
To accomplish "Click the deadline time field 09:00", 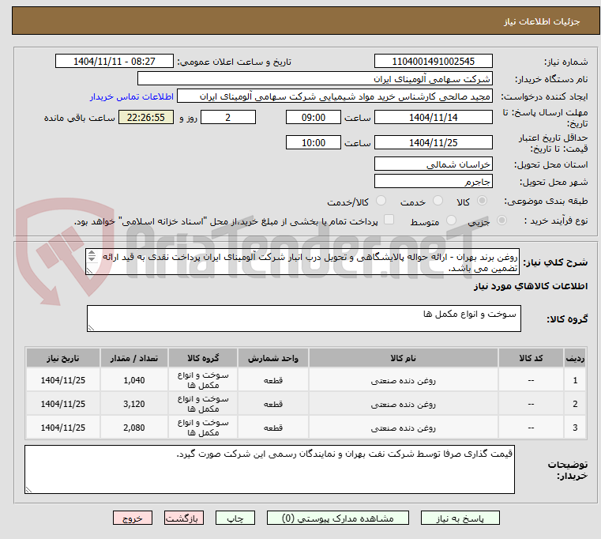I will click(x=314, y=118).
